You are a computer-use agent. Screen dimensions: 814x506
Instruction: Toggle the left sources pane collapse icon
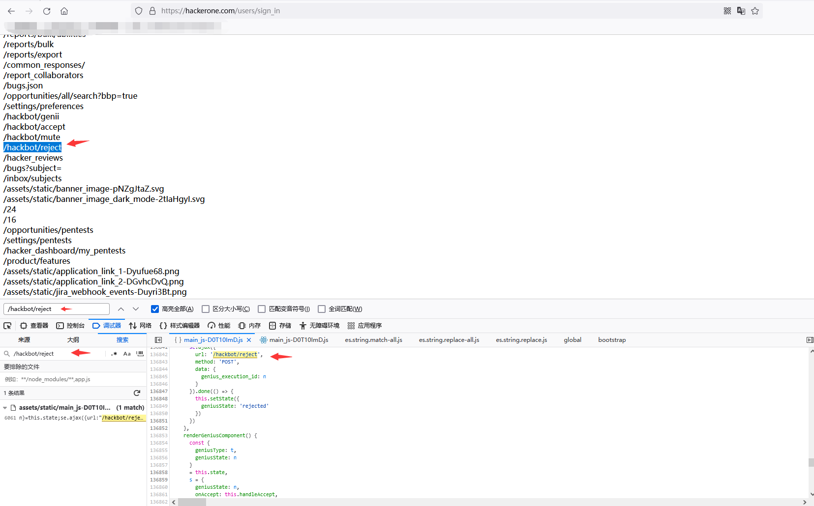point(158,340)
